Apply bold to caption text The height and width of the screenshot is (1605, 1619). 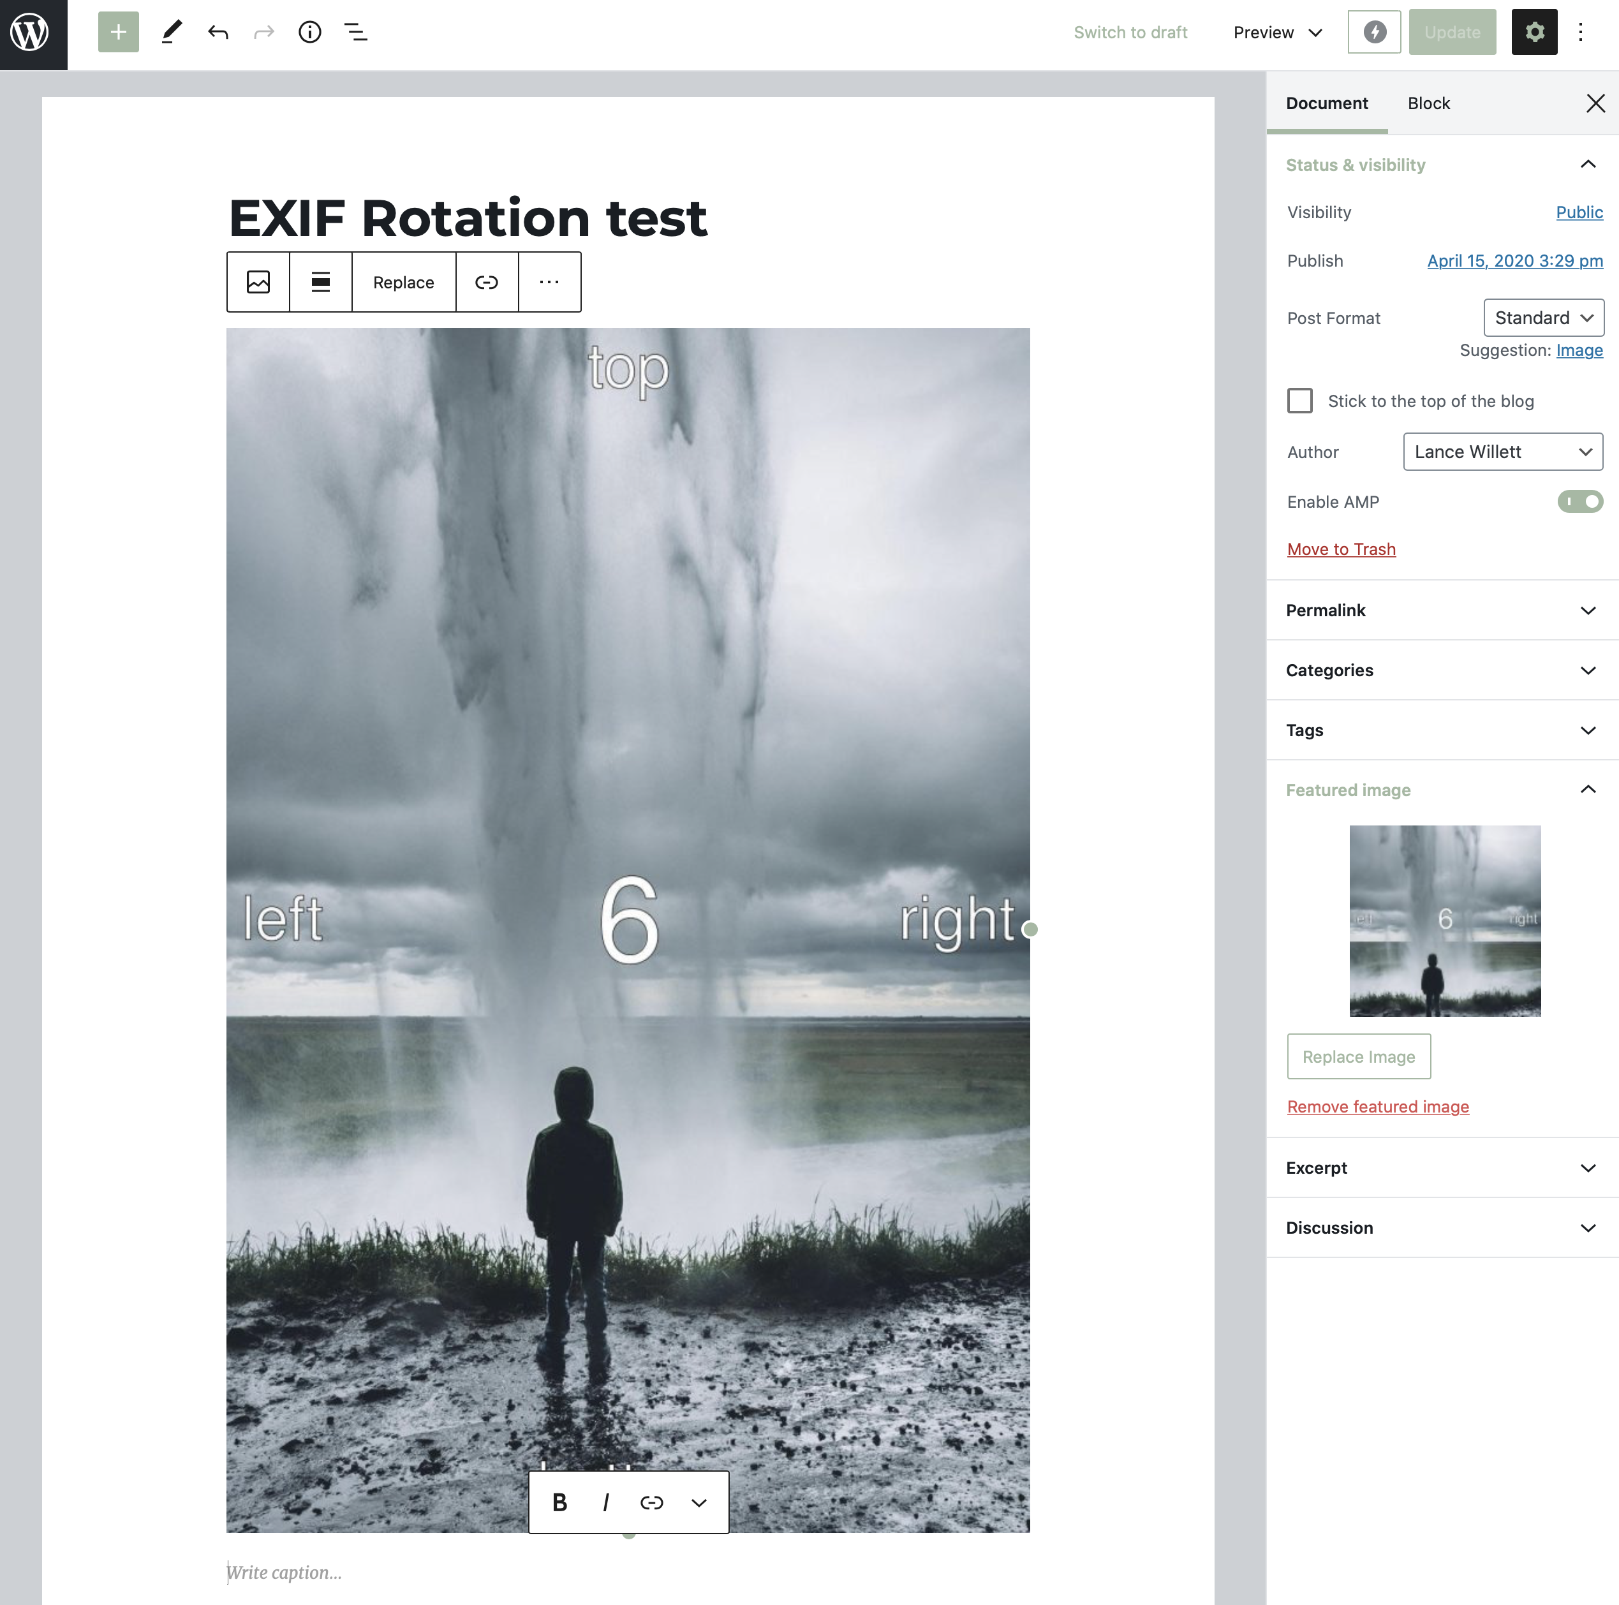pyautogui.click(x=560, y=1503)
